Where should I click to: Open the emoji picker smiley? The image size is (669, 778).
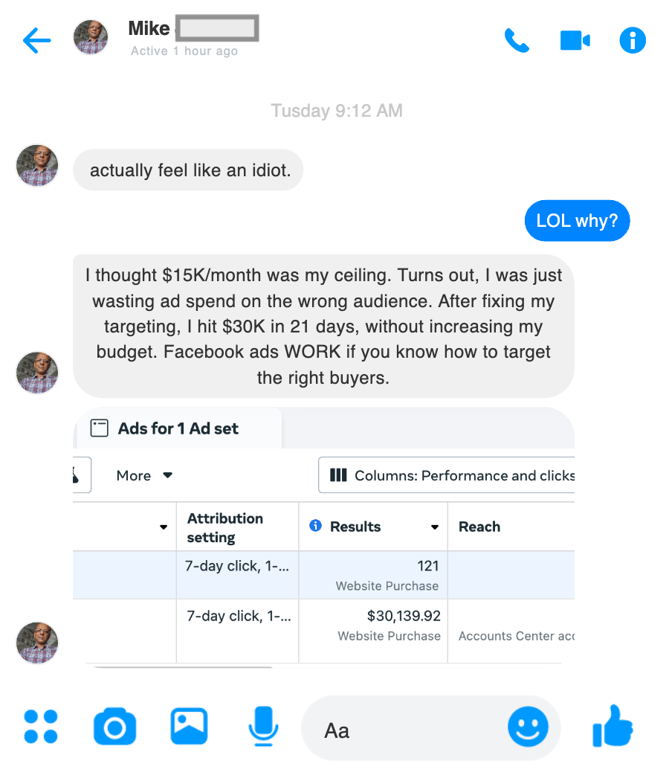click(528, 727)
